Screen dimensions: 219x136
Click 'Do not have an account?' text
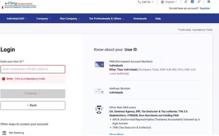[184, 8]
